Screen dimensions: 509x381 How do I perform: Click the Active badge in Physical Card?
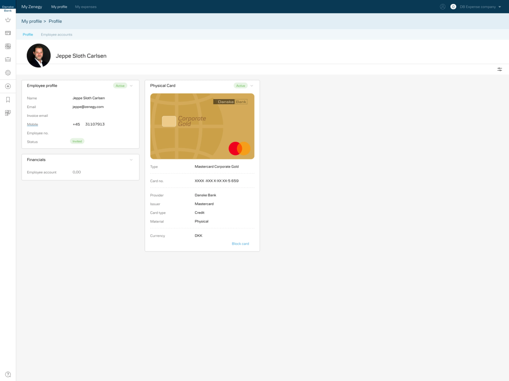click(241, 86)
